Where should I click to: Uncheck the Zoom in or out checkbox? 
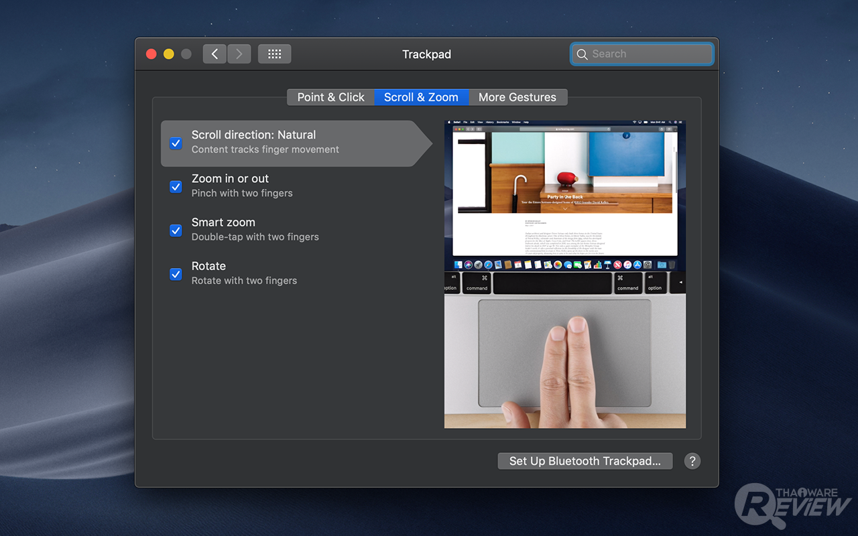[x=176, y=187]
